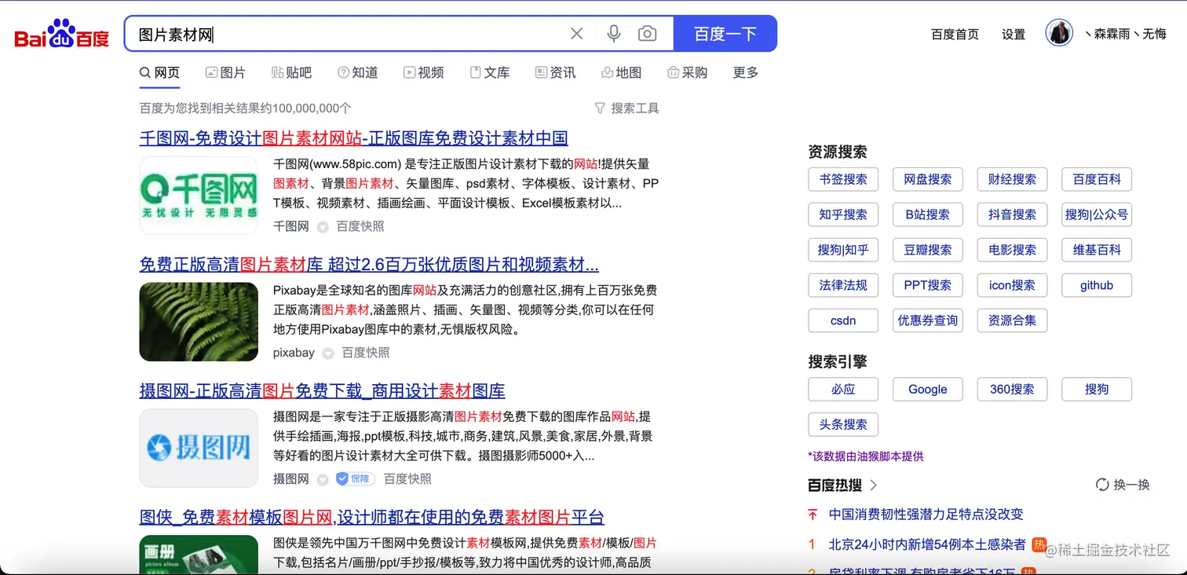The height and width of the screenshot is (575, 1187).
Task: Click the github button
Action: pos(1097,285)
